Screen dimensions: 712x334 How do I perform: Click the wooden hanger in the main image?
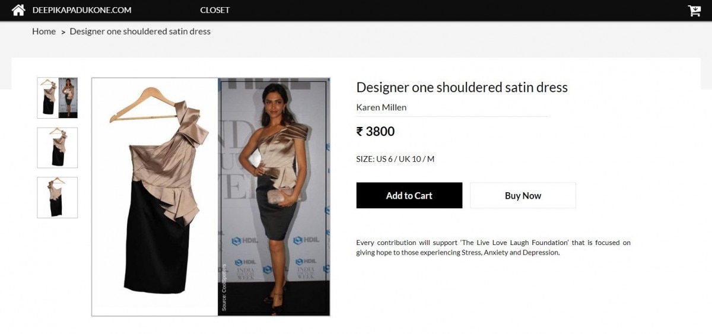tap(145, 104)
